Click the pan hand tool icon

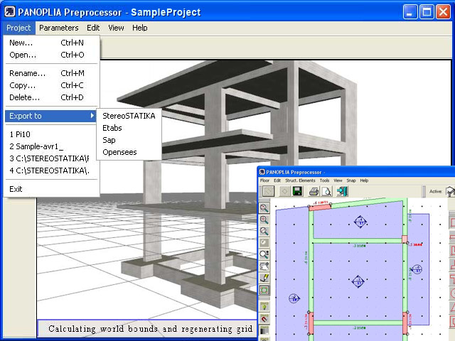pyautogui.click(x=264, y=266)
